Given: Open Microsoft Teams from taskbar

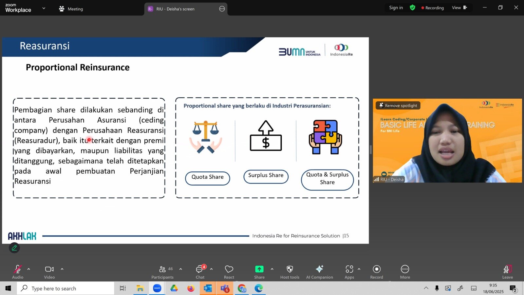Looking at the screenshot, I should (x=225, y=288).
